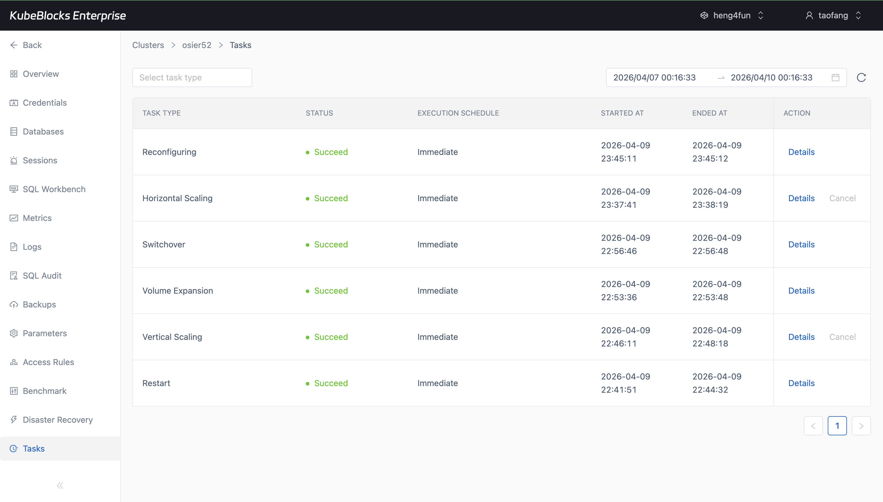Navigate to Clusters via breadcrumb
This screenshot has width=883, height=502.
(x=147, y=45)
